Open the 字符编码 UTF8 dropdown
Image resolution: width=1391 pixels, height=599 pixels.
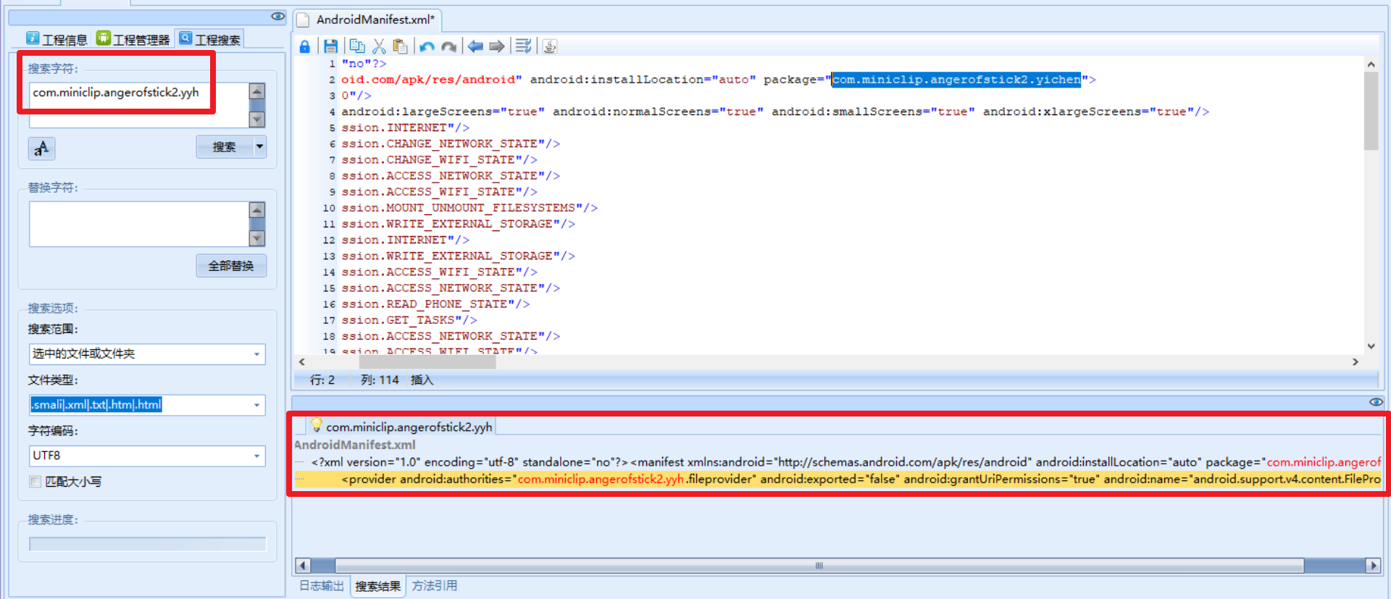256,456
